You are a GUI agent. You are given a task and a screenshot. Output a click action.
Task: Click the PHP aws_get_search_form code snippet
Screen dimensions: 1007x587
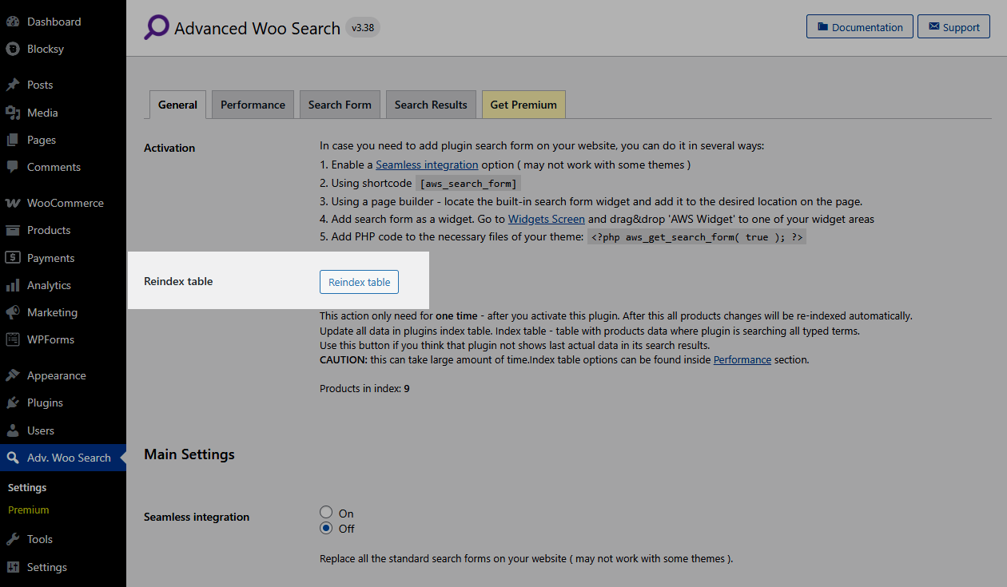[697, 237]
